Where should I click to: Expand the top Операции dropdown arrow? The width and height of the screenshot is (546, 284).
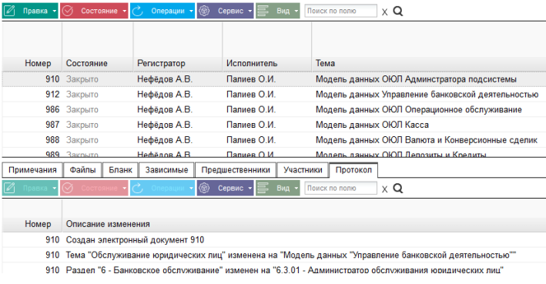coord(191,11)
